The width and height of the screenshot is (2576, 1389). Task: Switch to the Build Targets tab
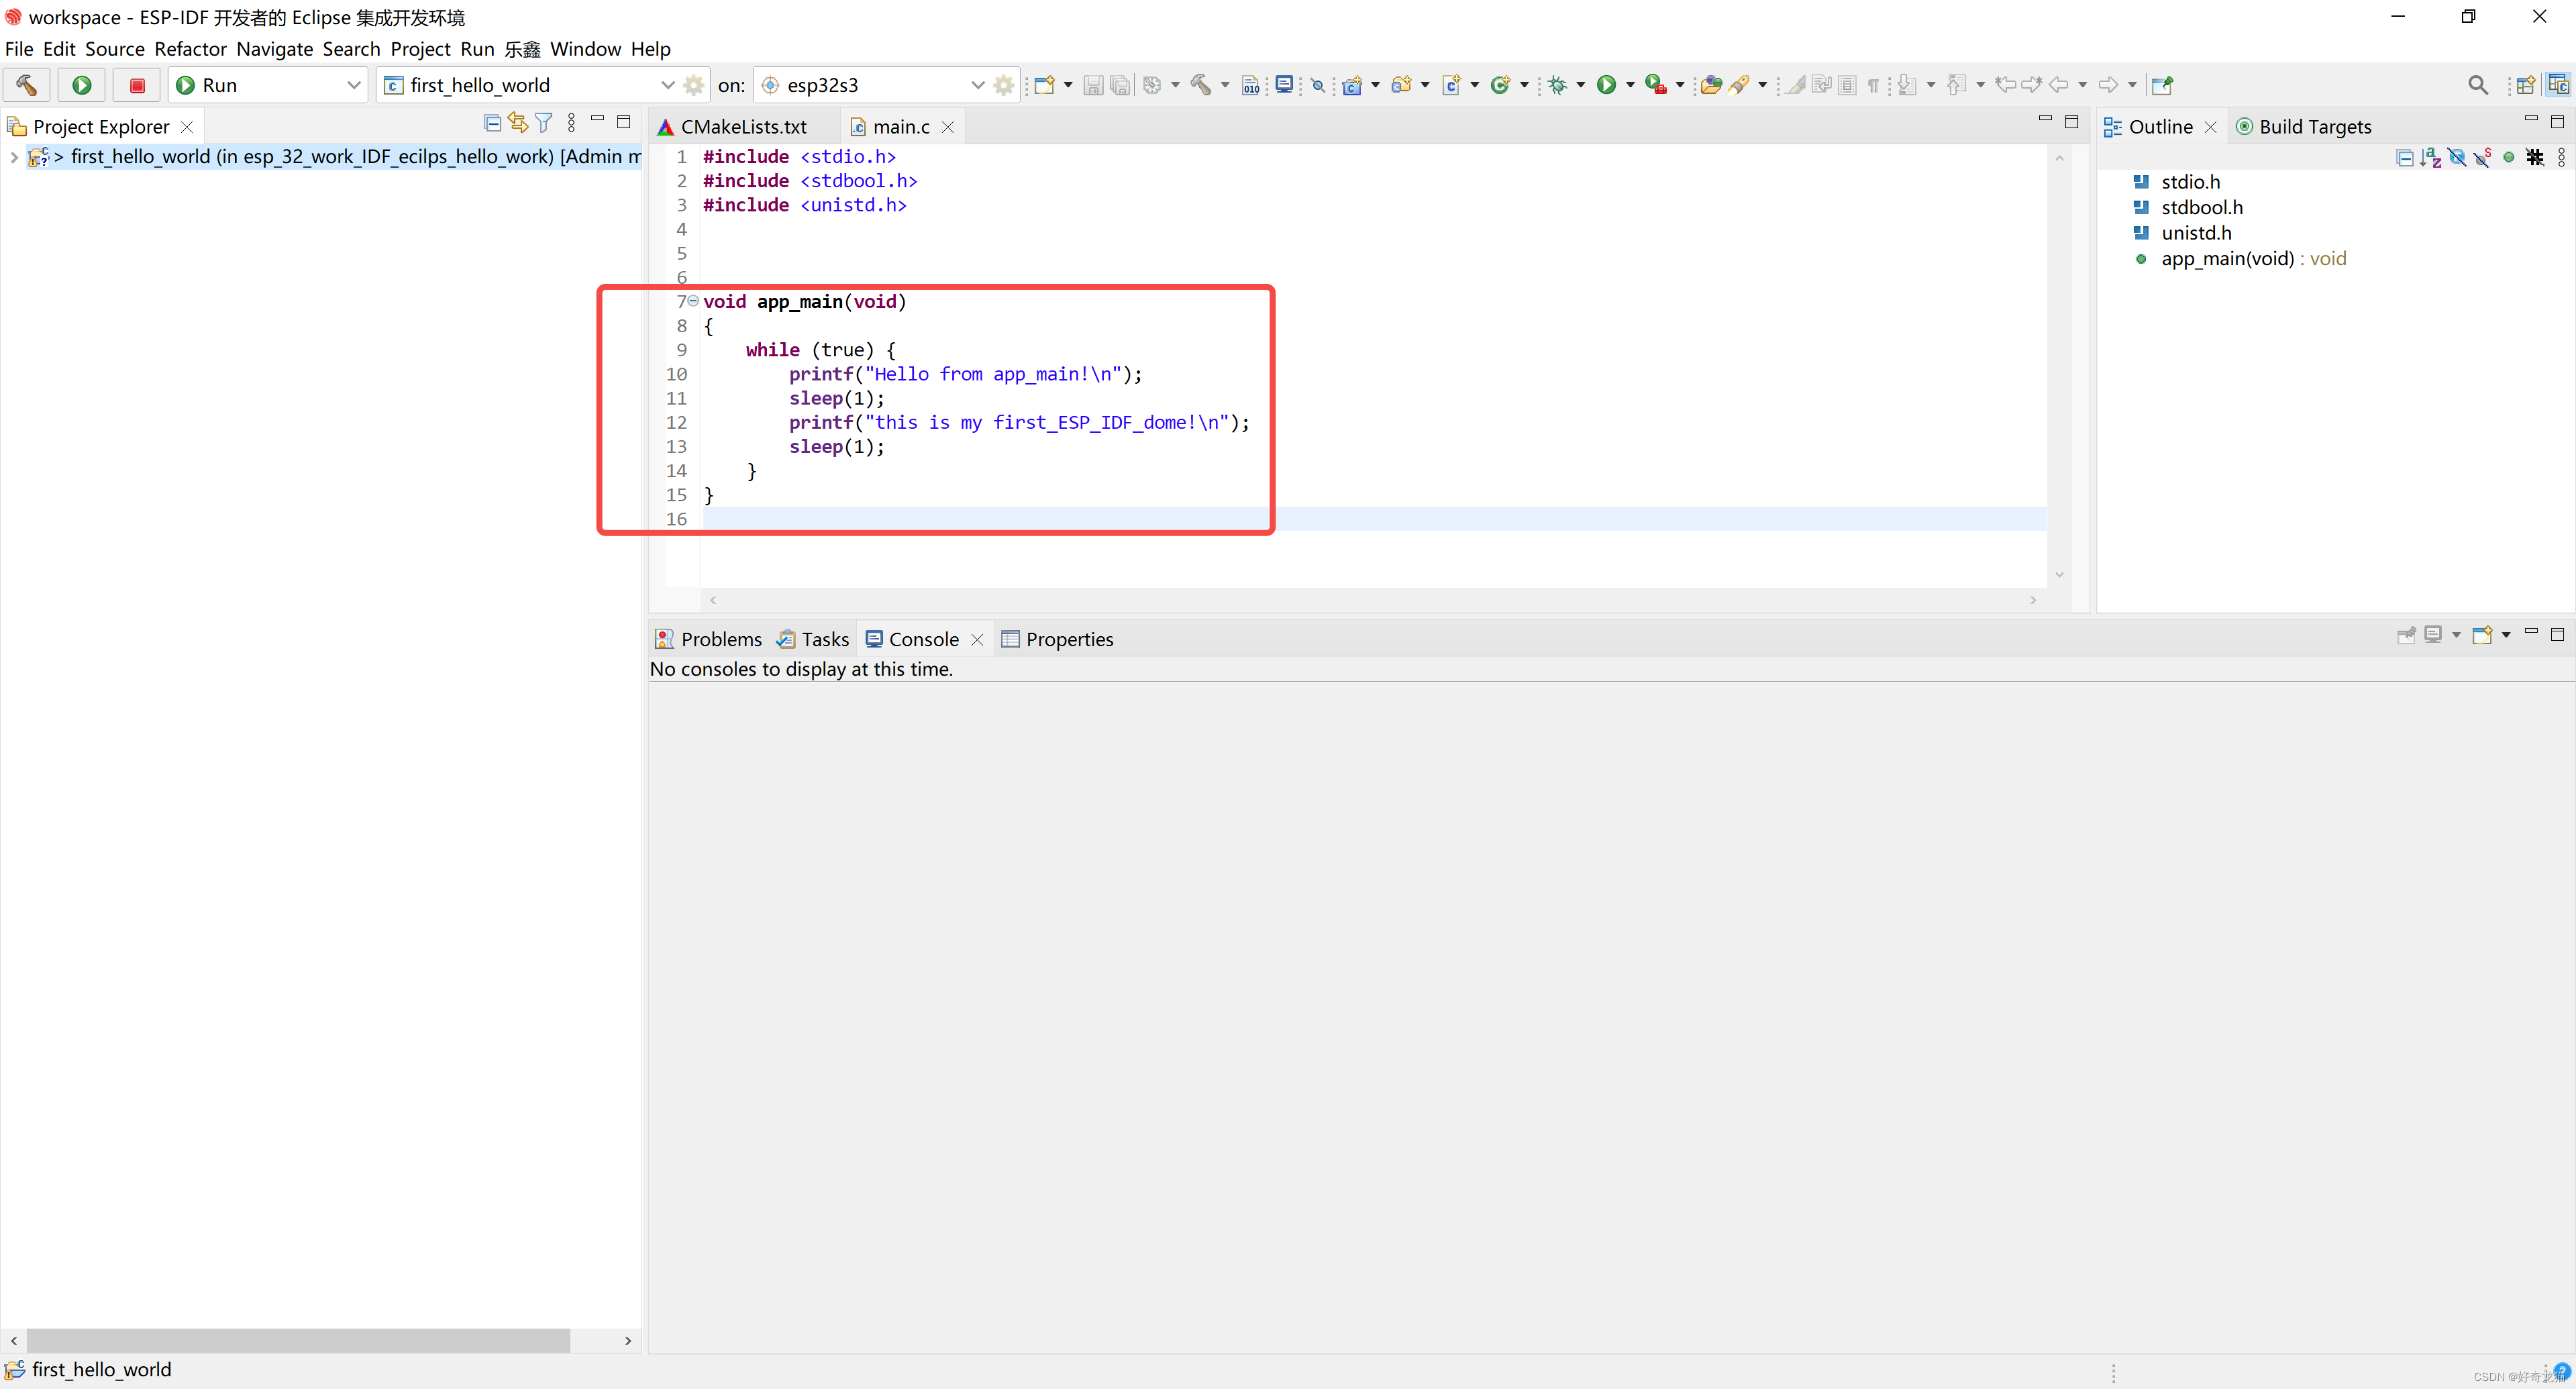point(2314,127)
